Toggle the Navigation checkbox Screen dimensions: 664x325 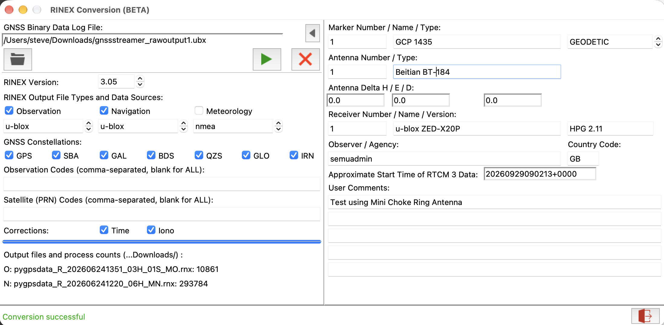coord(104,111)
